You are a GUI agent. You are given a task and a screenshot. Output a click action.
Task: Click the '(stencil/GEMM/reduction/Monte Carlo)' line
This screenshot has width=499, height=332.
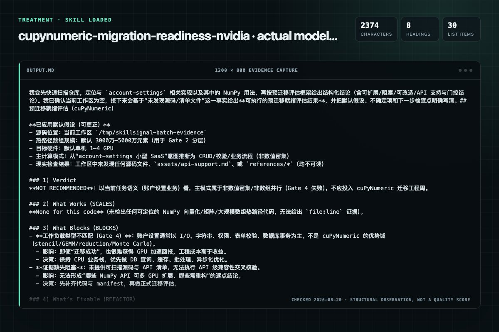(x=94, y=244)
